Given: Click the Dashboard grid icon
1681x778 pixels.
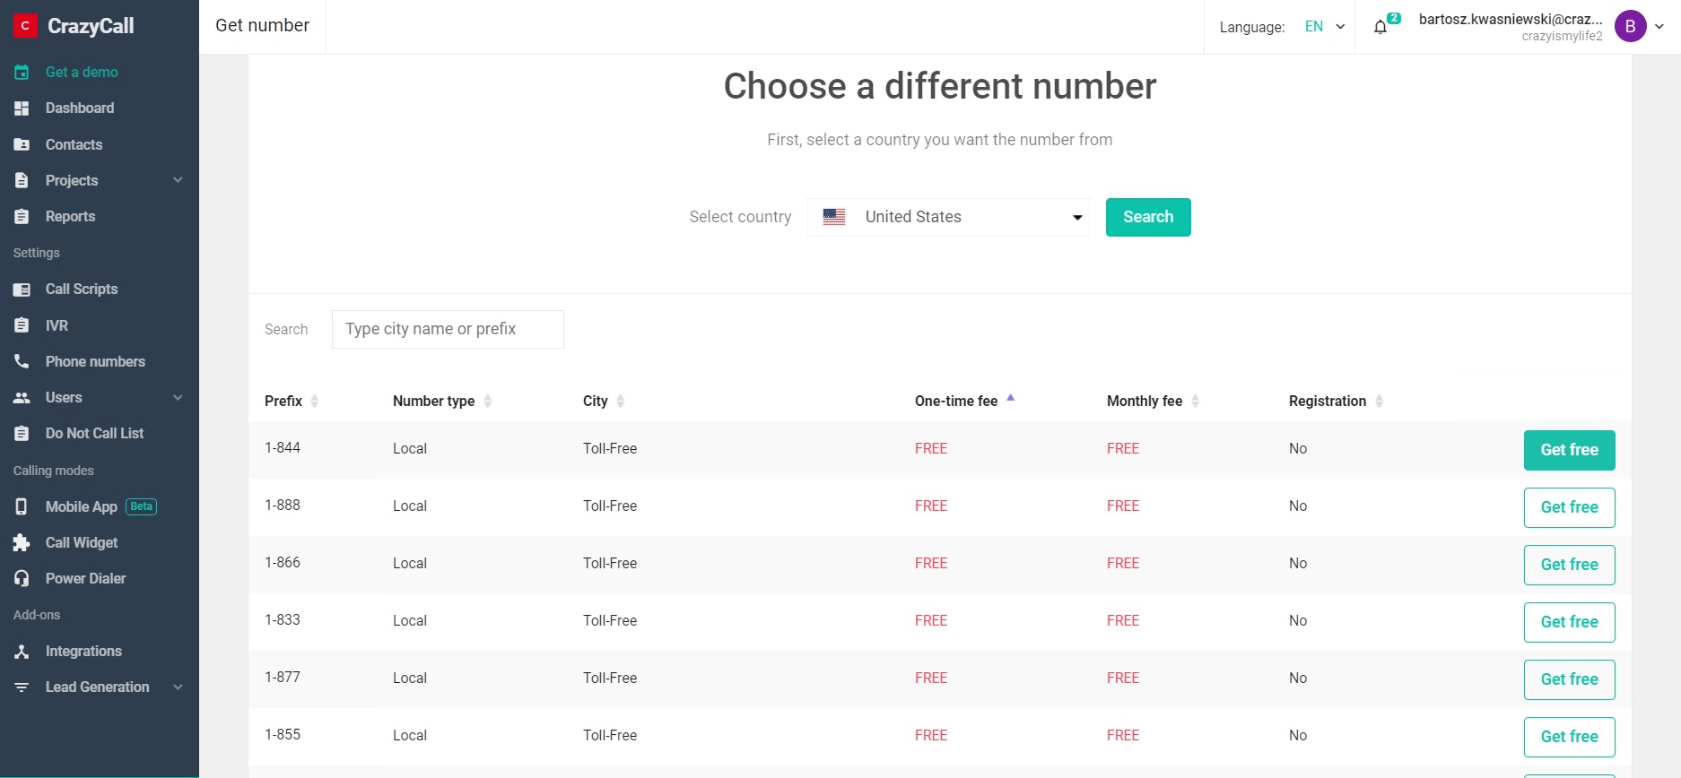Looking at the screenshot, I should (22, 108).
